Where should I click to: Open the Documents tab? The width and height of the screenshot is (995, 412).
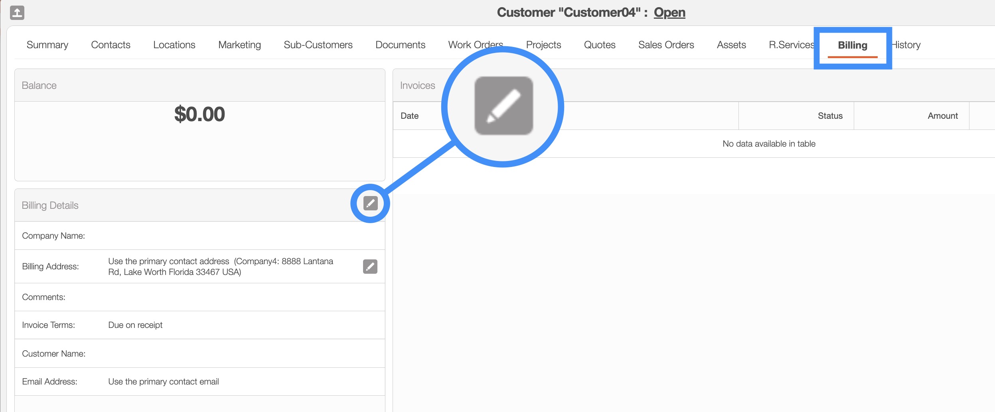(400, 45)
